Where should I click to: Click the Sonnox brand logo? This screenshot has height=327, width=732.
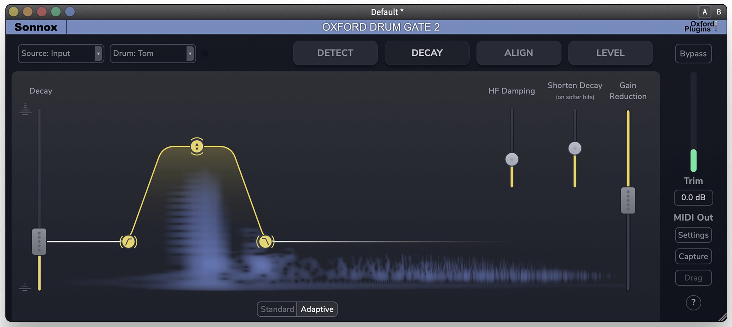tap(36, 27)
